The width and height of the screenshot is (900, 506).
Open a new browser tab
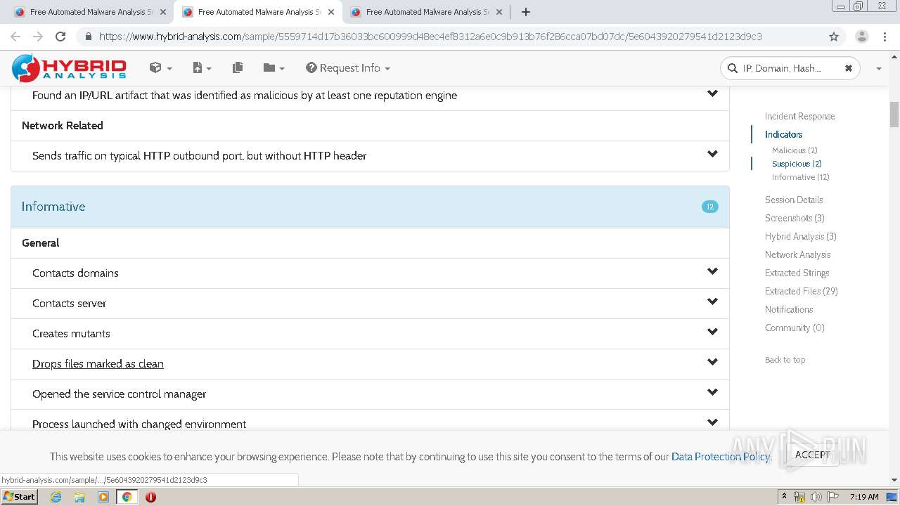pos(525,12)
